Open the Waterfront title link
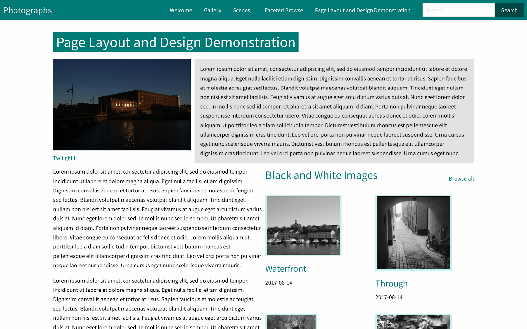527x329 pixels. coord(286,269)
